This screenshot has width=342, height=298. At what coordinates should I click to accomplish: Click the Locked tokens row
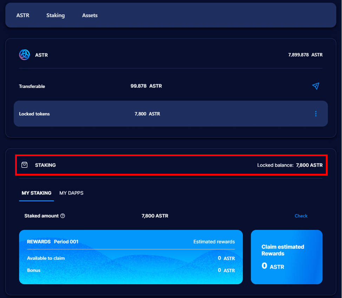(140, 114)
